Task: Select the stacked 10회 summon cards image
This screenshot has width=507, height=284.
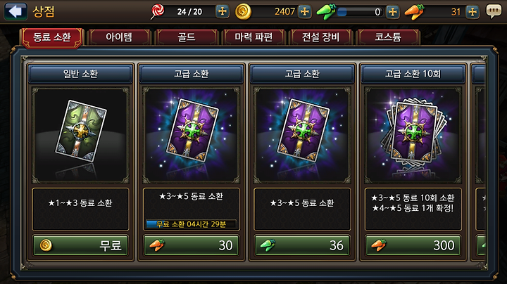Action: 413,135
